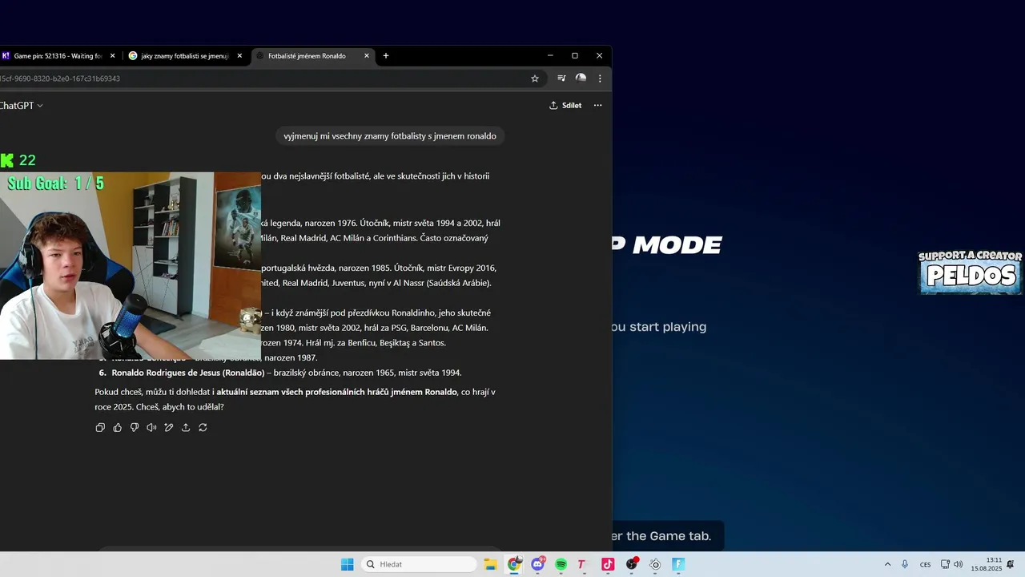Show hidden system tray icons
Screen dimensions: 1025x577
click(x=887, y=564)
